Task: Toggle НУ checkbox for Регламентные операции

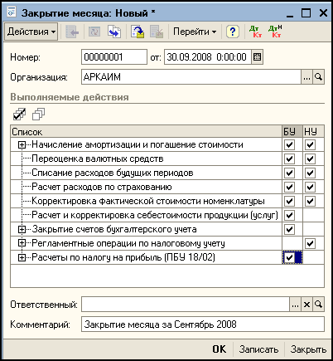Action: click(310, 243)
